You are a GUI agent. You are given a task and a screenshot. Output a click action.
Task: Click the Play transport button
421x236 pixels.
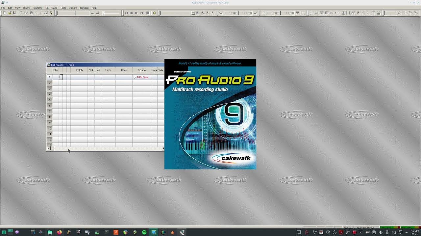point(136,13)
